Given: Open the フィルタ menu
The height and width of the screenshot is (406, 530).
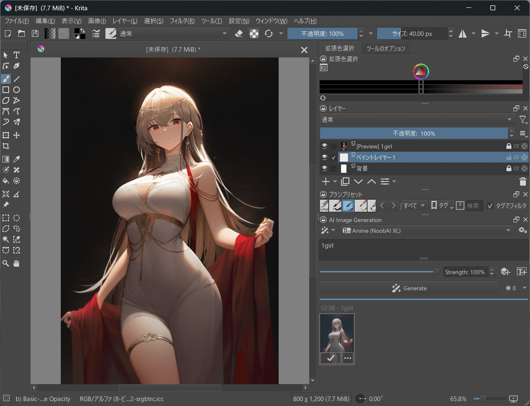Looking at the screenshot, I should click(x=183, y=21).
